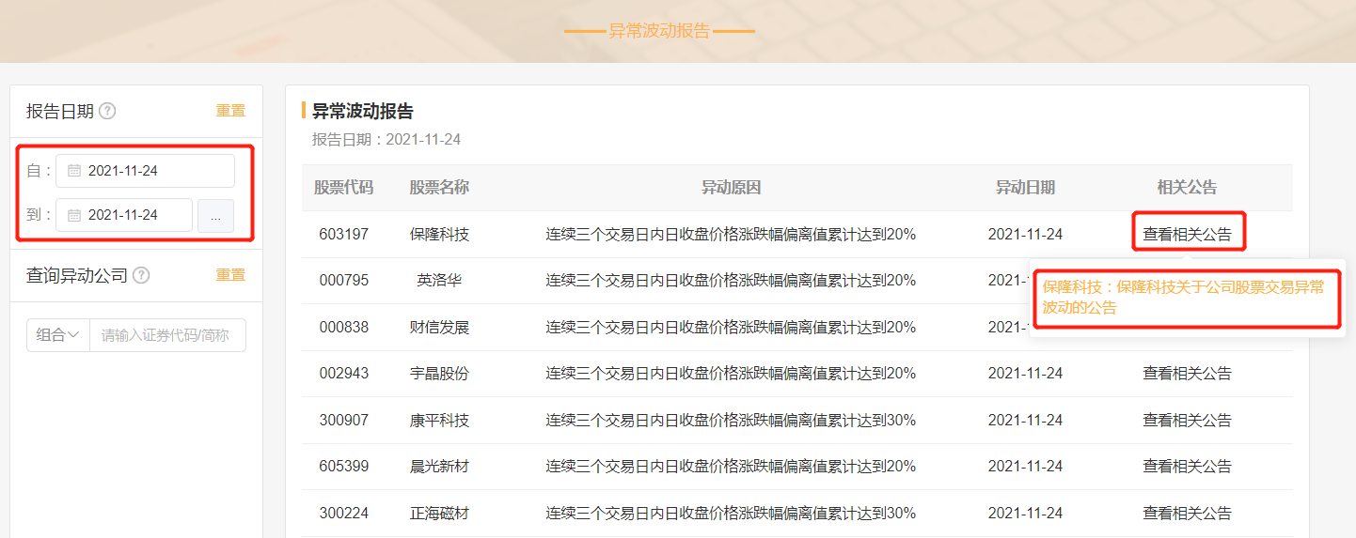
Task: Click stock name 康平科技
Action: [439, 421]
